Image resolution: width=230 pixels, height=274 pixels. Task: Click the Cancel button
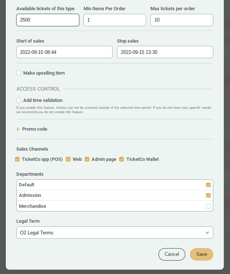[x=172, y=254]
